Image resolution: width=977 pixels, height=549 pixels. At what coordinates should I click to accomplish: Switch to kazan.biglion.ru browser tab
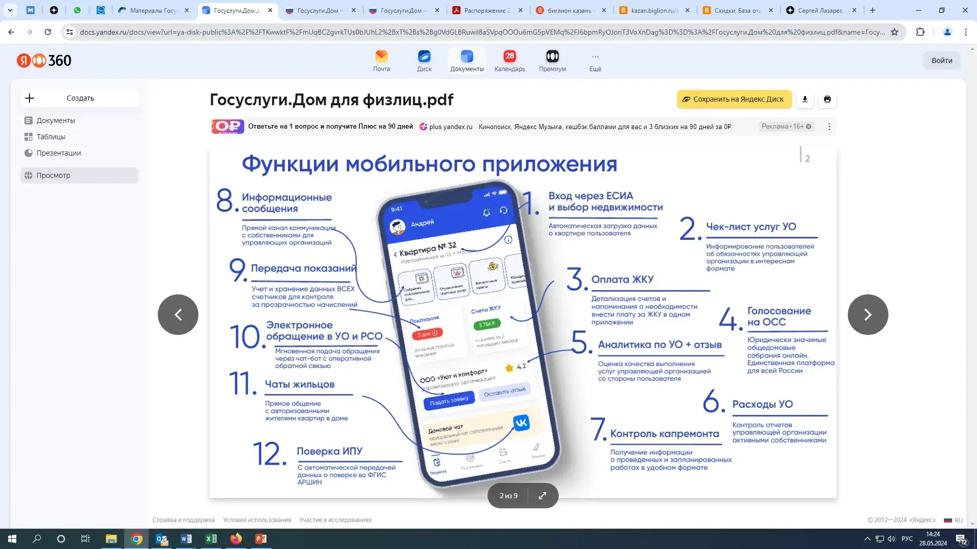pyautogui.click(x=655, y=10)
